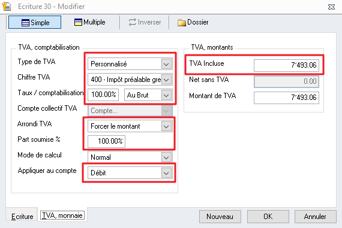Open the Arrondi TVA dropdown
This screenshot has height=228, width=342.
[166, 126]
